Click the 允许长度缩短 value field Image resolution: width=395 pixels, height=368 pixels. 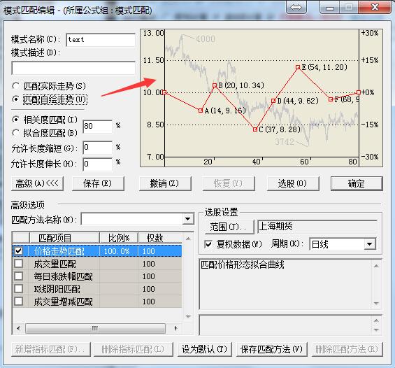(97, 148)
